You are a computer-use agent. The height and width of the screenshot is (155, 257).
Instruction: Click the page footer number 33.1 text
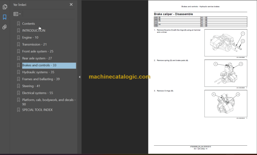point(200,149)
